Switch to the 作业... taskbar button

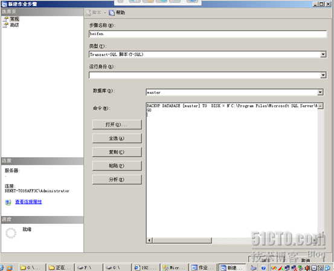point(203,267)
